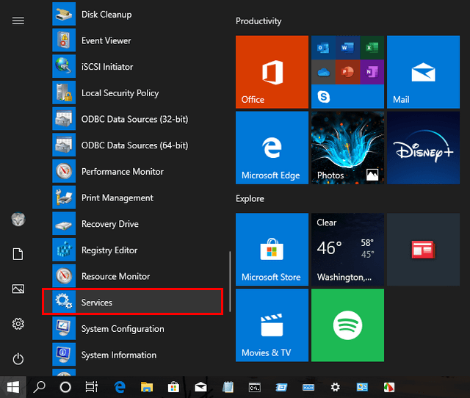The height and width of the screenshot is (398, 470).
Task: Select the Productivity group header
Action: point(258,21)
